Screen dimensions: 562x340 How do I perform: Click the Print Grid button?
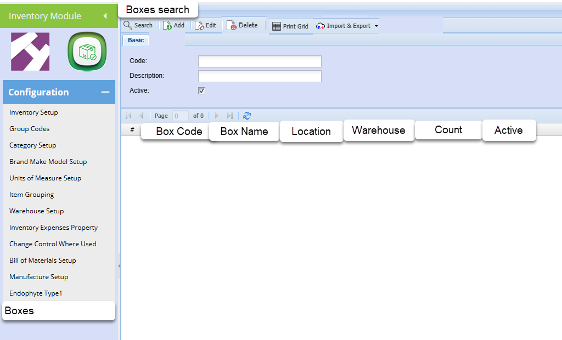point(290,26)
